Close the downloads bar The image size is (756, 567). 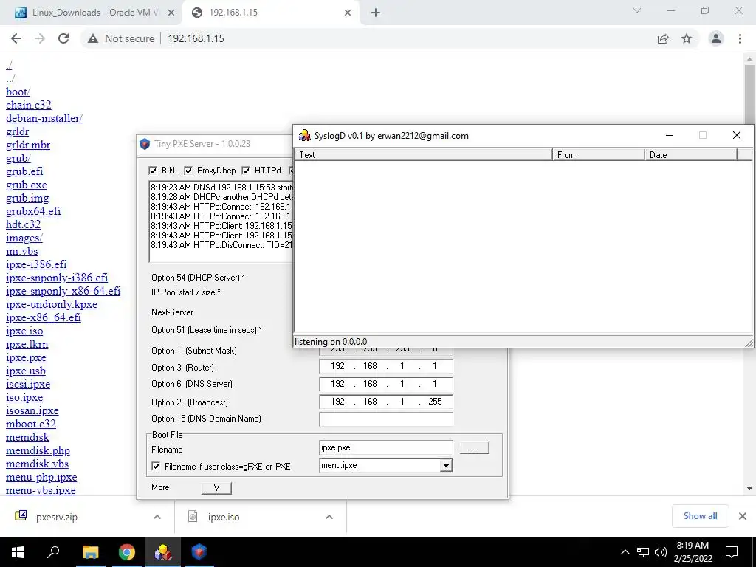743,516
